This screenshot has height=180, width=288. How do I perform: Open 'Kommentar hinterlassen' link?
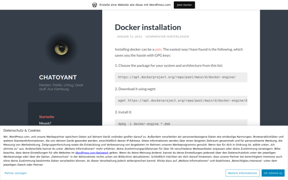(168, 36)
